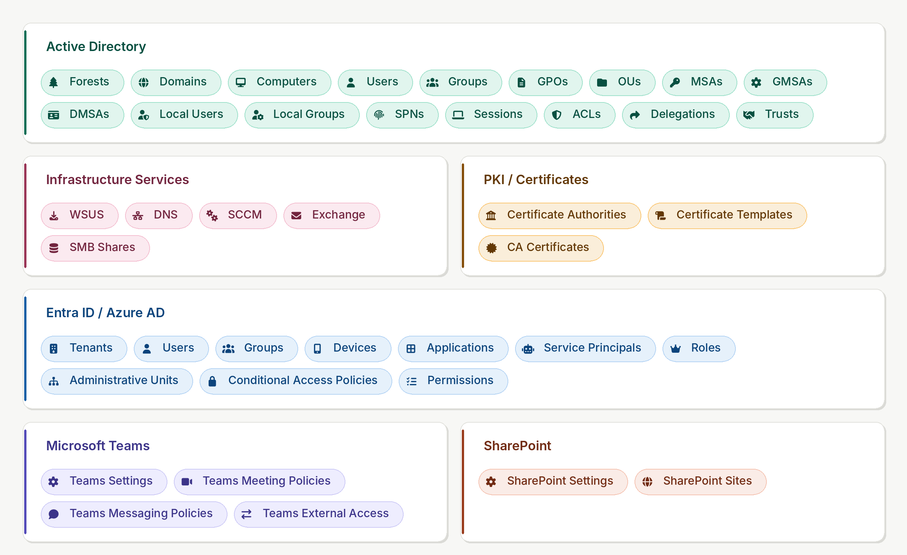
Task: Open Administrative Units in Entra ID
Action: pyautogui.click(x=116, y=381)
